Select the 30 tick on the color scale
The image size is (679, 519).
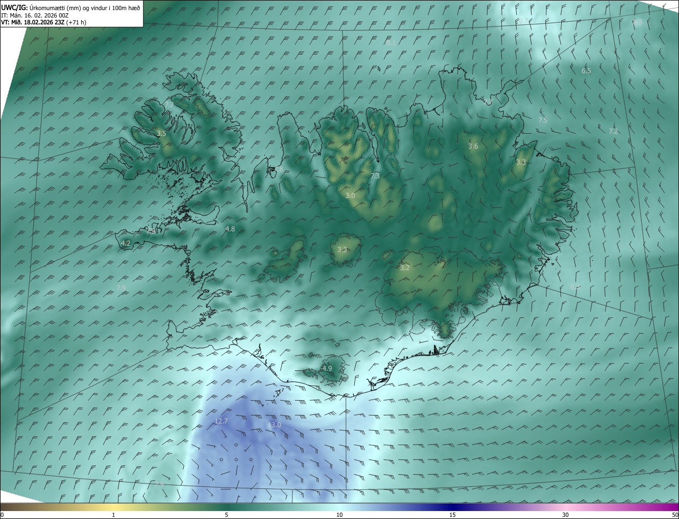pos(565,515)
